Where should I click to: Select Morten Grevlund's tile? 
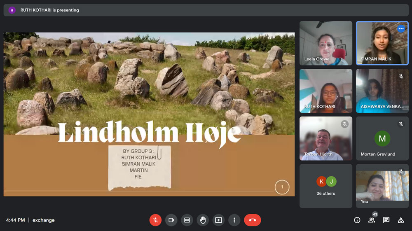pos(382,138)
